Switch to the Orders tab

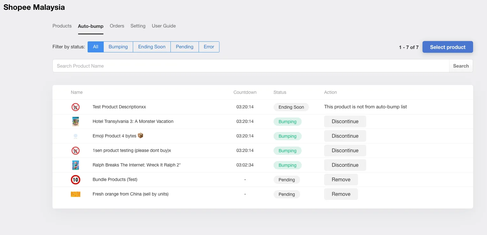(117, 26)
